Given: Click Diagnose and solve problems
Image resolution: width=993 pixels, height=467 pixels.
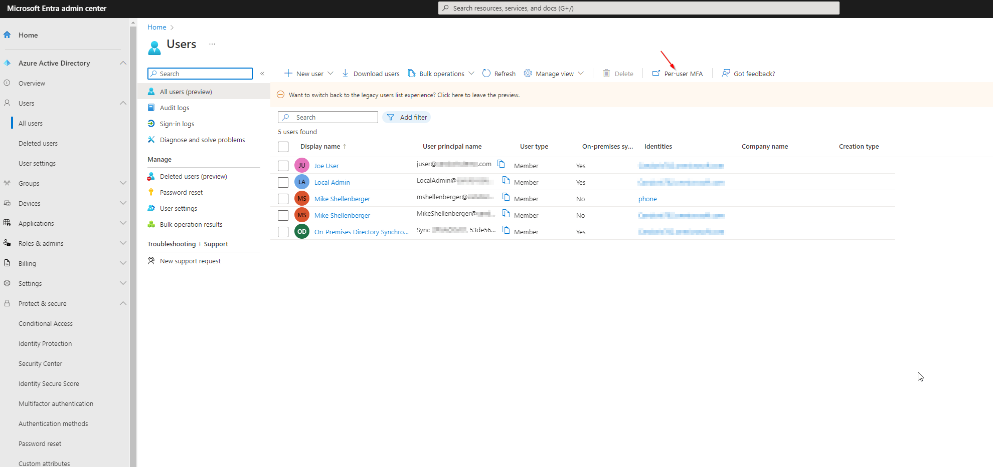Looking at the screenshot, I should [x=202, y=139].
